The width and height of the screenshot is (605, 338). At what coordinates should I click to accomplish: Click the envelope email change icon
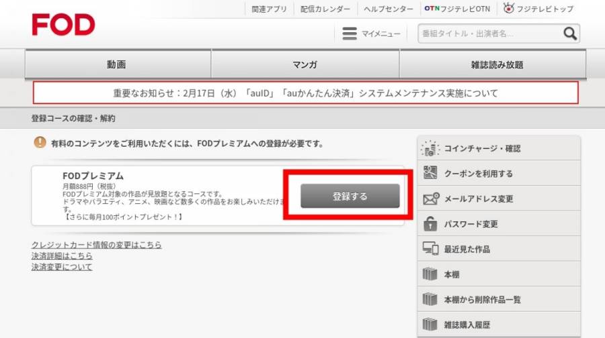click(431, 199)
